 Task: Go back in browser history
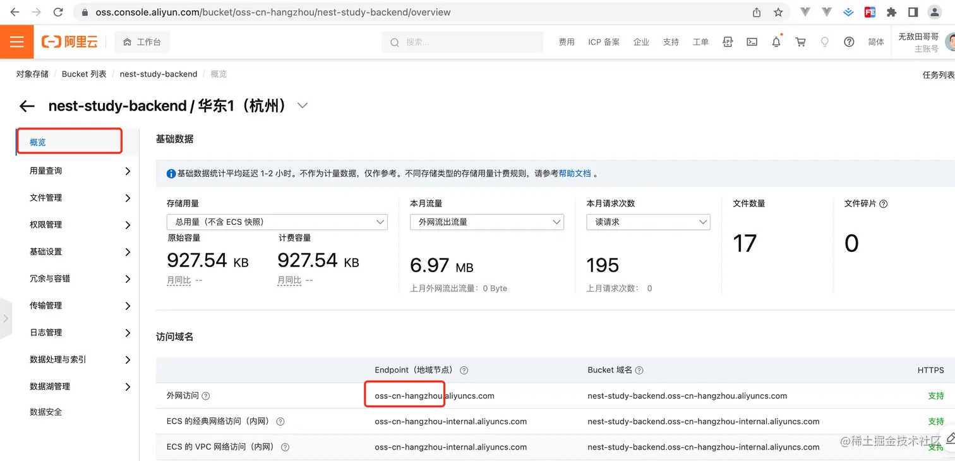pos(15,12)
